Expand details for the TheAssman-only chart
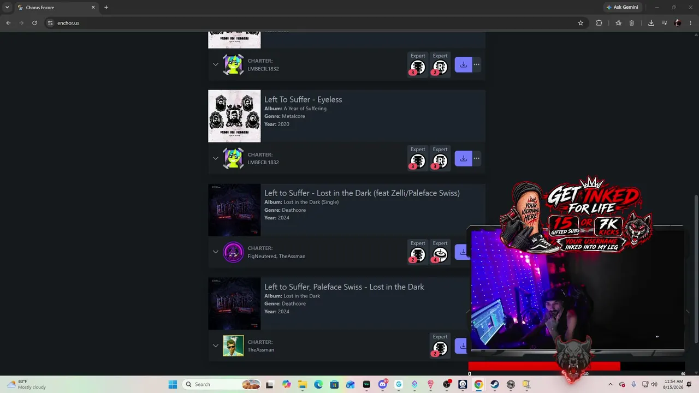The width and height of the screenshot is (699, 393). [x=216, y=346]
